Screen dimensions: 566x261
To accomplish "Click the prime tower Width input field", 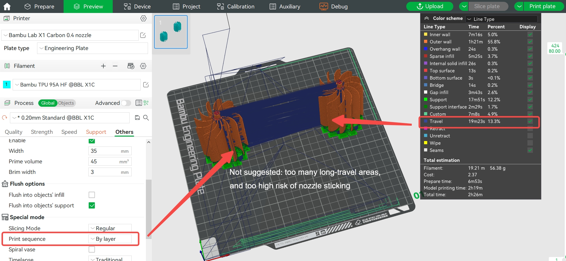I will [x=110, y=151].
